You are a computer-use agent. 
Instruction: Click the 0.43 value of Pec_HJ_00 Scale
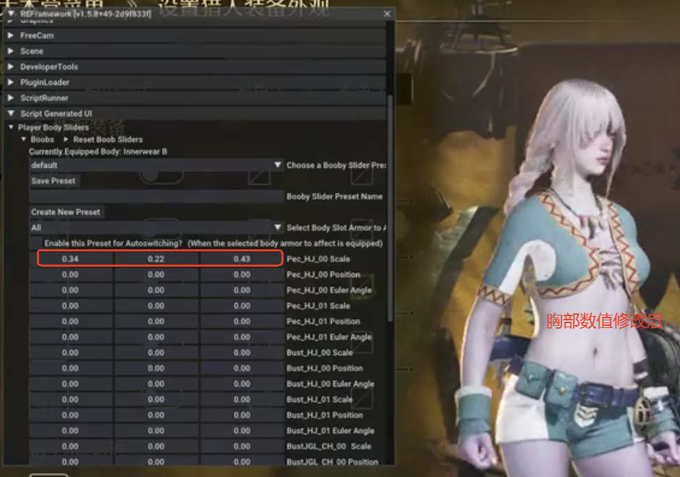[242, 259]
